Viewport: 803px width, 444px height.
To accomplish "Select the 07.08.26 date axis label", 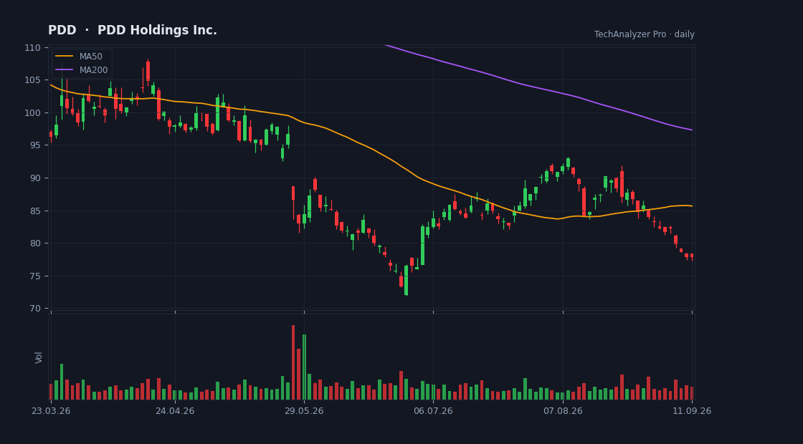I will pos(563,411).
